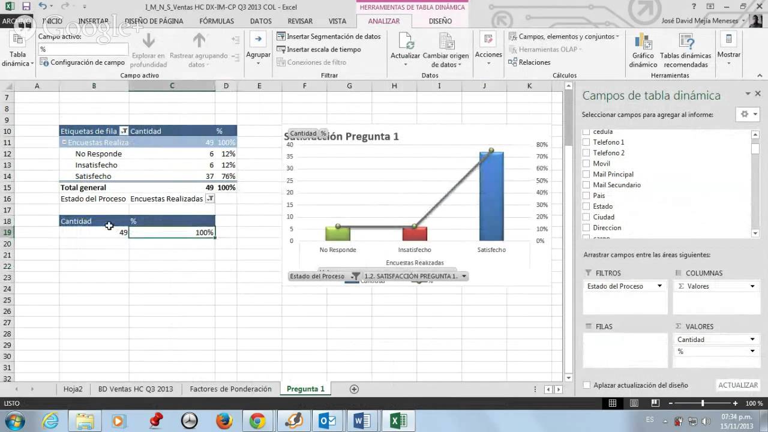This screenshot has width=768, height=432.
Task: Click the Estado del Proceso chart filter button
Action: pyautogui.click(x=325, y=277)
